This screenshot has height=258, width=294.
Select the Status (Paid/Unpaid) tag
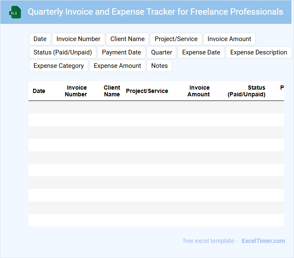point(63,52)
